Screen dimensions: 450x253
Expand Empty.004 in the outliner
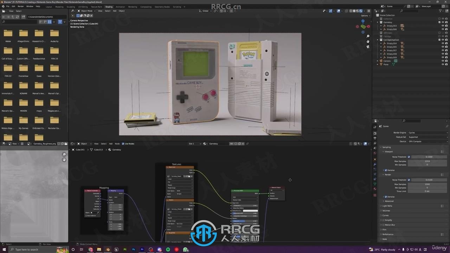pos(381,43)
